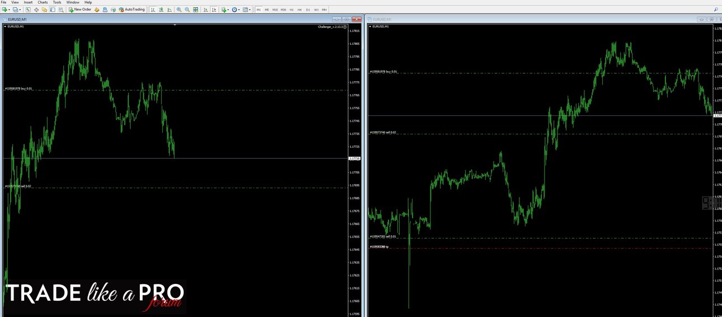Open the Tools menu

57,2
